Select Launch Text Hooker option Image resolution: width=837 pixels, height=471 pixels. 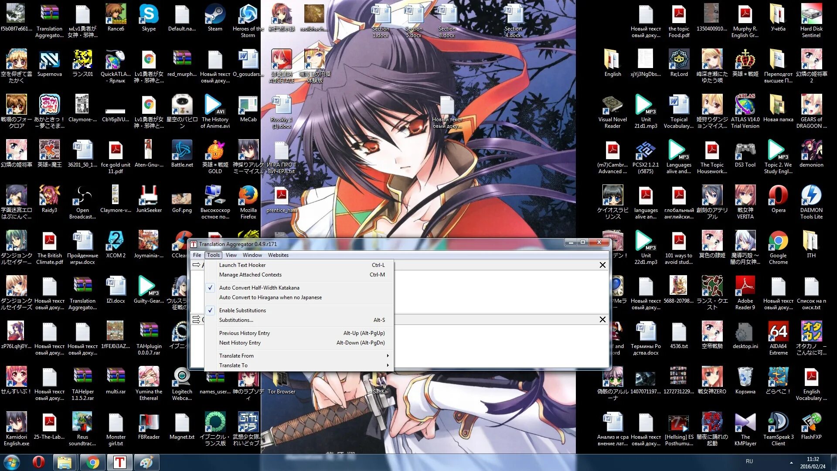242,265
